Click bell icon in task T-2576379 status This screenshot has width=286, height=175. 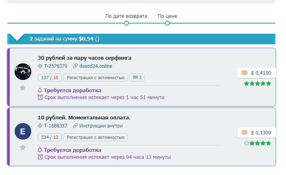point(40,90)
